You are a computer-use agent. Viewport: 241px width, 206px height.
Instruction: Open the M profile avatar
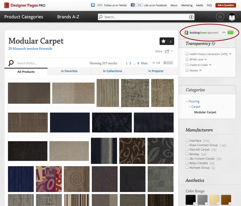[232, 17]
